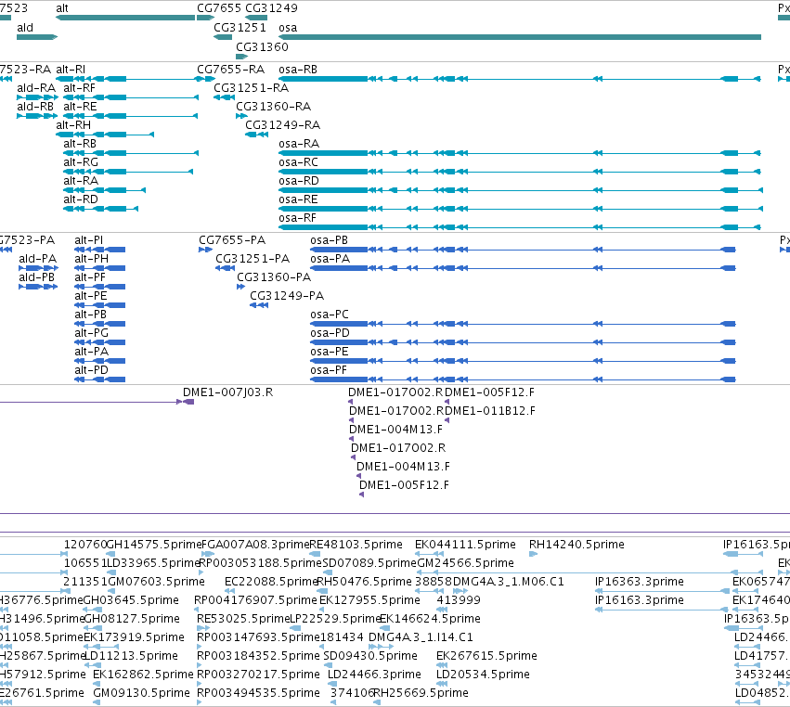The image size is (790, 707).
Task: Select EST IP16163.3prime
Action: tap(662, 610)
